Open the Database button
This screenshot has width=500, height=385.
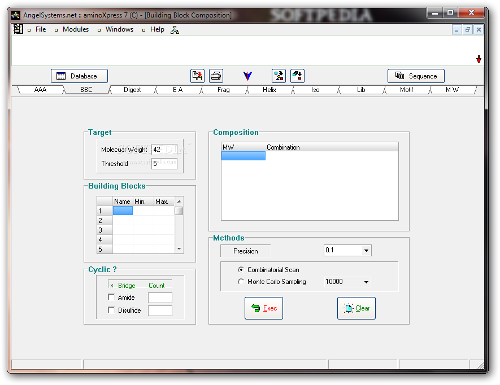tap(80, 76)
